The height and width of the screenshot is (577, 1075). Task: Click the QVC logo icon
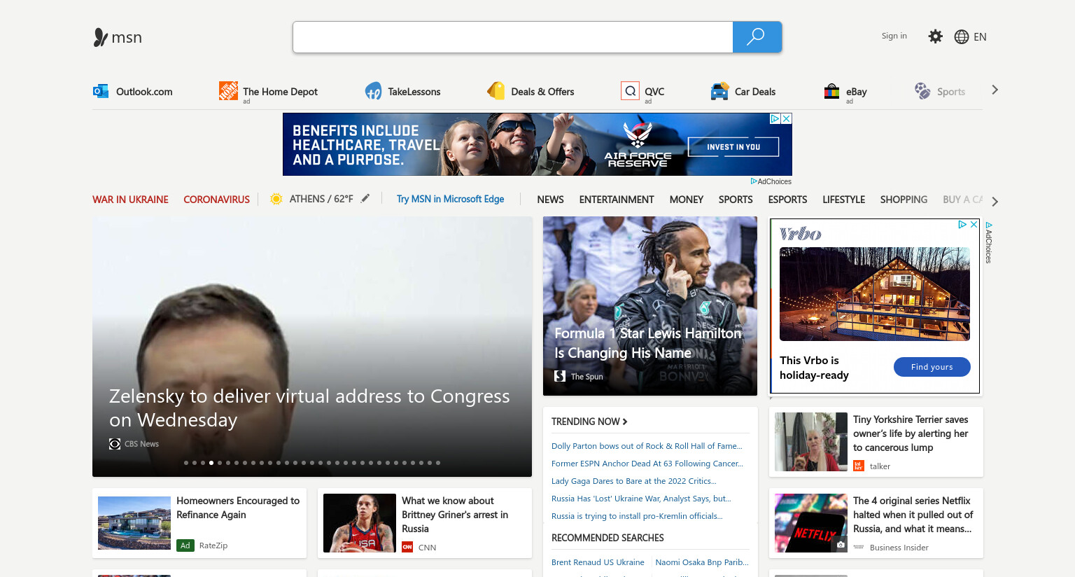[x=630, y=90]
